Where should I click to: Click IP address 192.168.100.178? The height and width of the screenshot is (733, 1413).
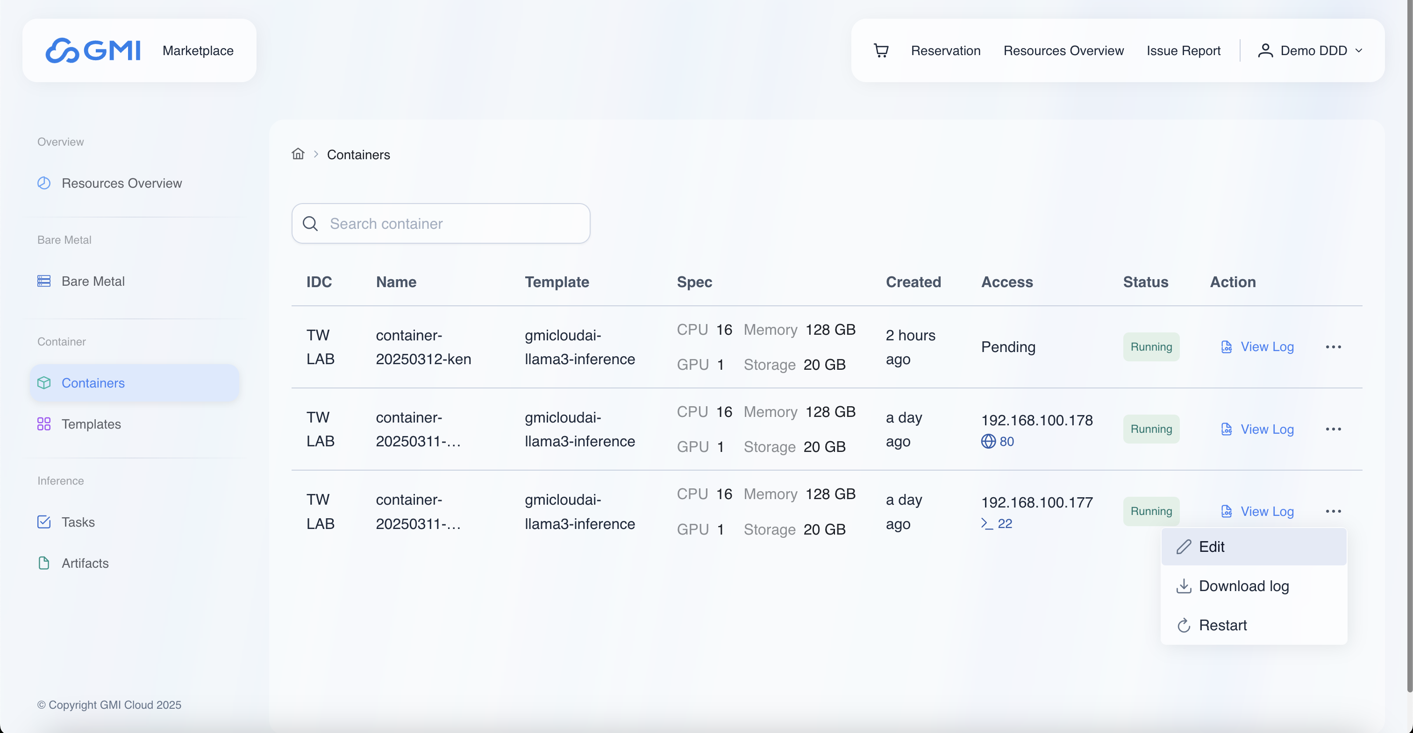[x=1037, y=420]
